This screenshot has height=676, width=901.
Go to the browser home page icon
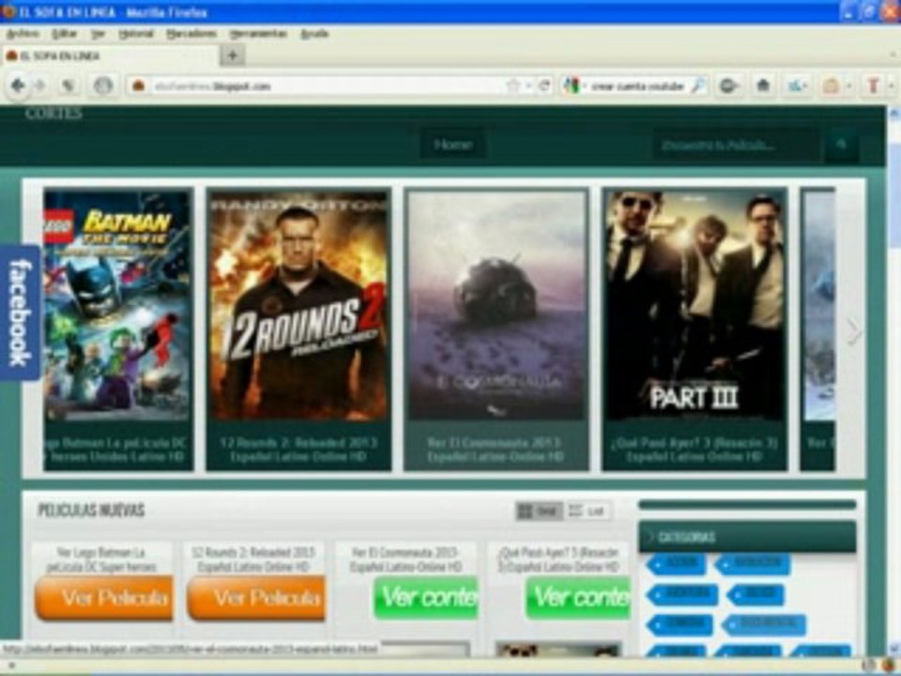click(763, 85)
